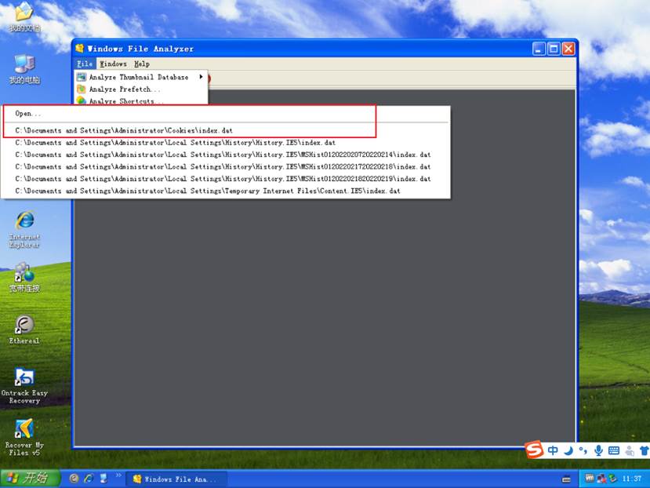Open recent file History.IE5\index.dat

(x=226, y=142)
